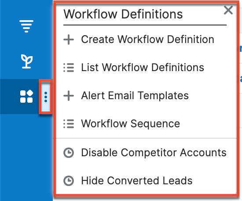
Task: Click clock icon beside Disable Competitor Accounts
Action: [x=69, y=153]
